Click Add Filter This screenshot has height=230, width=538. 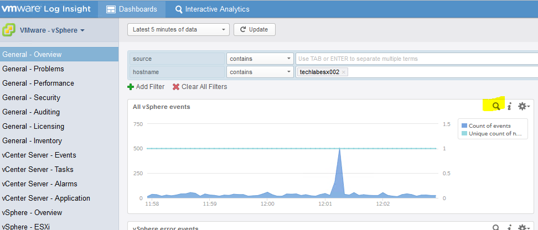146,87
